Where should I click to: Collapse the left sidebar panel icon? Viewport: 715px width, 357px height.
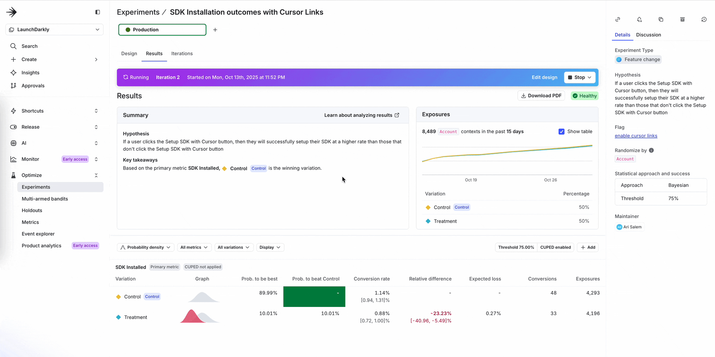[x=97, y=12]
